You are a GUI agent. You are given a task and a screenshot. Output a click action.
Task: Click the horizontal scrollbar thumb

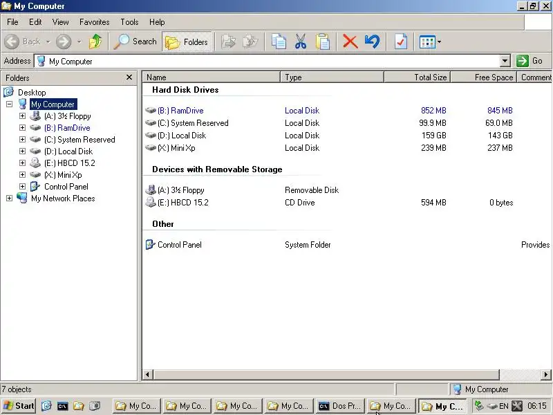(326, 374)
